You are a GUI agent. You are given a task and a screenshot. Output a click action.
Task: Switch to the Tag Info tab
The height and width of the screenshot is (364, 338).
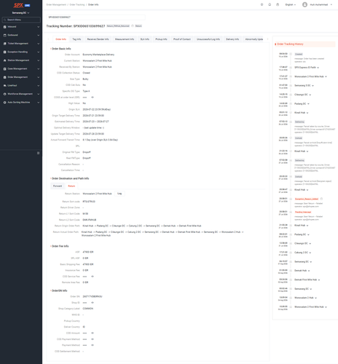[x=76, y=39]
